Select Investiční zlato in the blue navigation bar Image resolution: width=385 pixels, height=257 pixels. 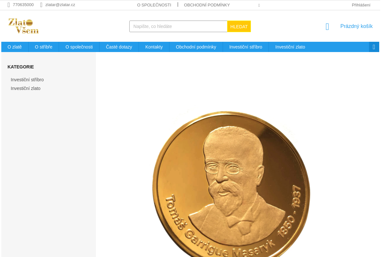[x=290, y=47]
